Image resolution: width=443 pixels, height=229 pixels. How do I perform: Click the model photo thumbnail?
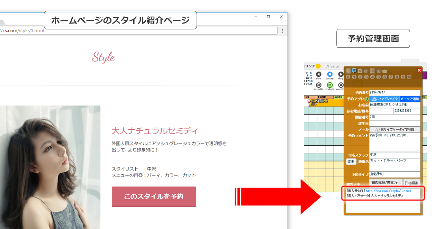coord(50,167)
